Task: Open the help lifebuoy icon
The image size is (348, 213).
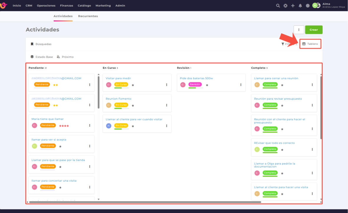Action: click(x=285, y=6)
